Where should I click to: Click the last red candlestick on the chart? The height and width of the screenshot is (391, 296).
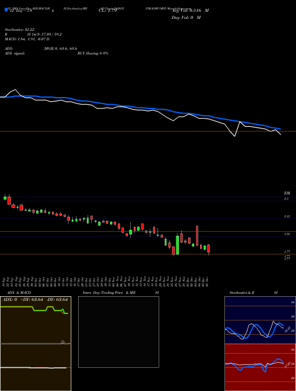tap(208, 249)
